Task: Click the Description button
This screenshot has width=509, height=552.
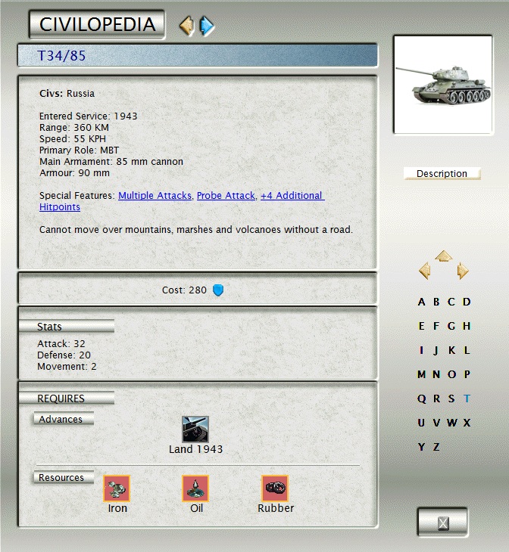Action: 442,174
